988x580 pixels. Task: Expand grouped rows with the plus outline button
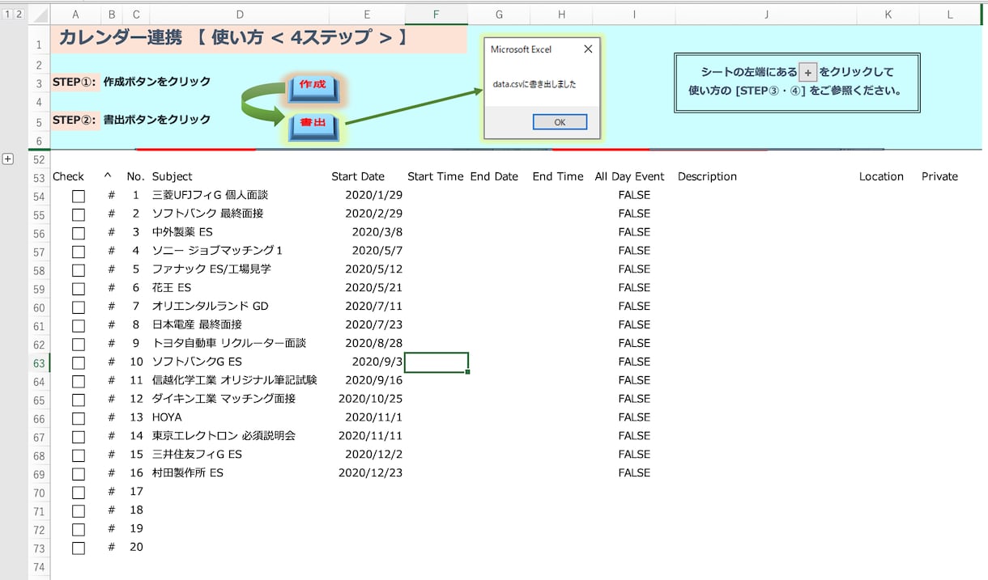point(8,159)
